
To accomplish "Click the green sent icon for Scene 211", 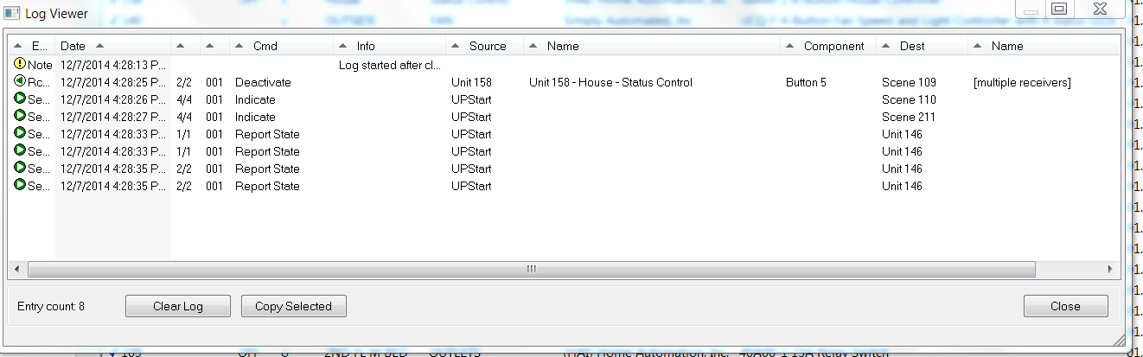I will click(x=20, y=117).
